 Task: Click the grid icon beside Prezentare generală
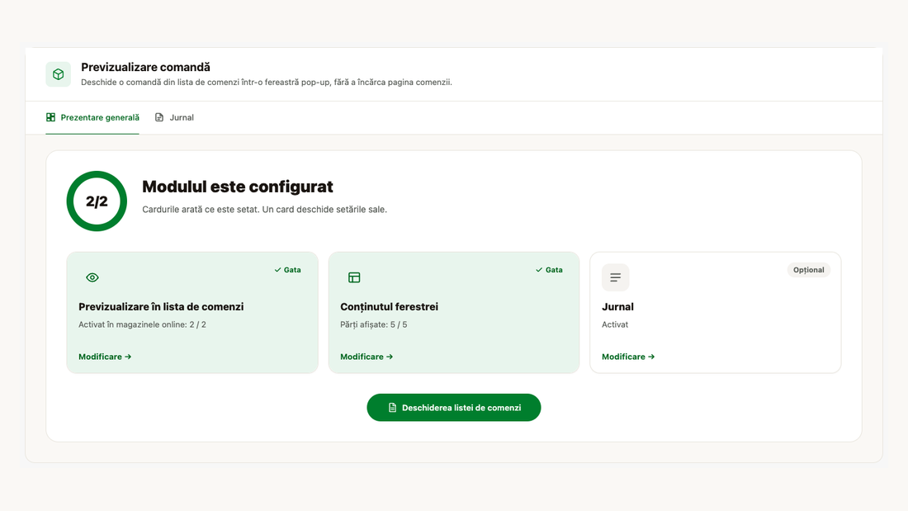[x=51, y=117]
